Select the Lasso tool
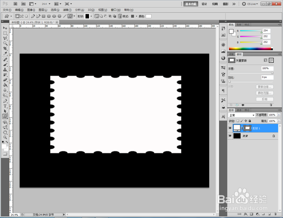This screenshot has height=218, width=283. [x=5, y=38]
